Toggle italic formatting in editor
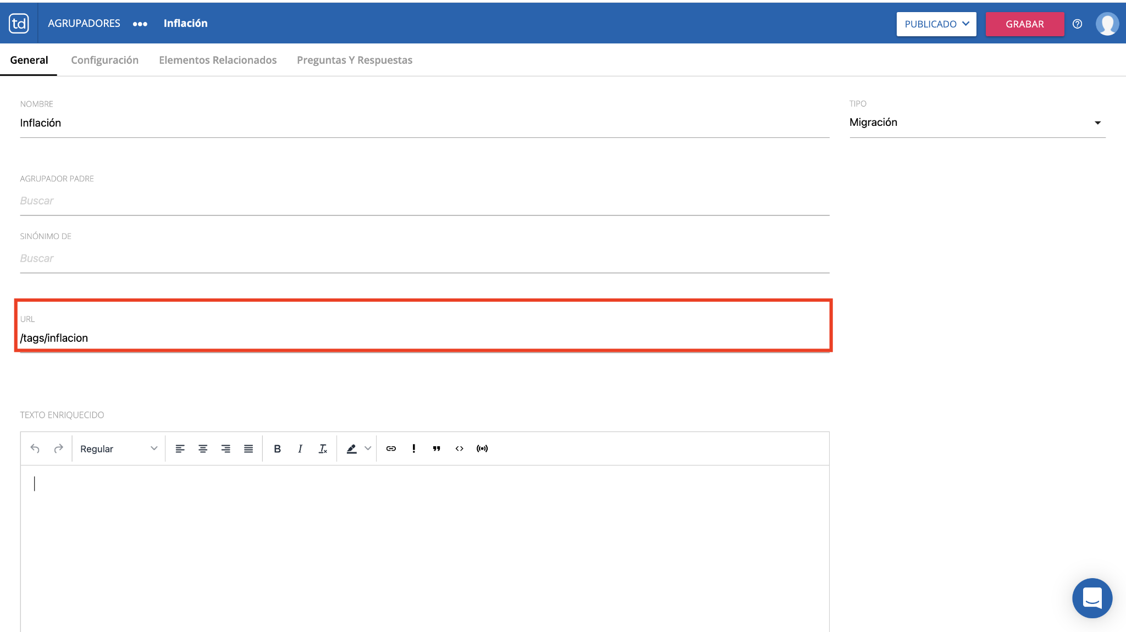Screen dimensions: 1126x632 tap(300, 448)
